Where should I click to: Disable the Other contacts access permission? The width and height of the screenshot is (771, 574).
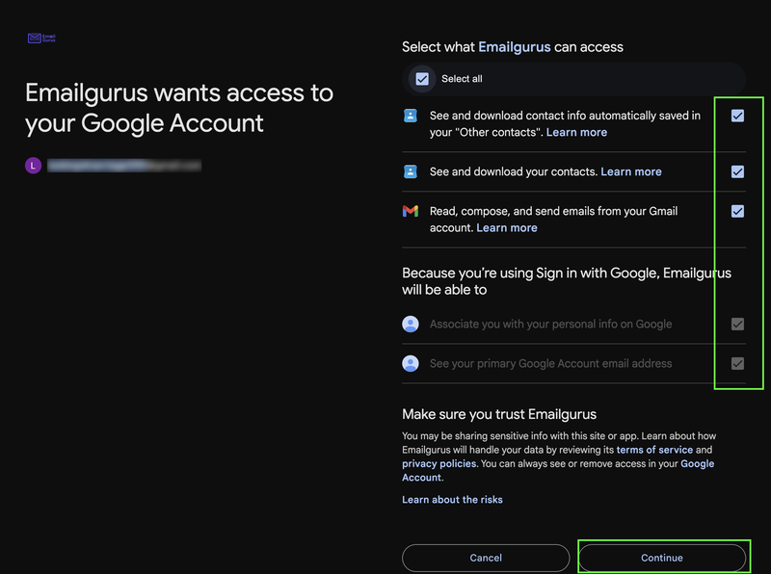pyautogui.click(x=736, y=116)
